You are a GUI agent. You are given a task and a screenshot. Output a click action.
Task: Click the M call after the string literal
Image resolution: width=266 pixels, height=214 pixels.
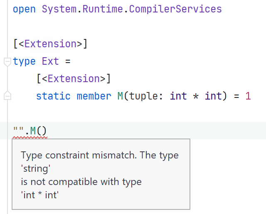33,131
